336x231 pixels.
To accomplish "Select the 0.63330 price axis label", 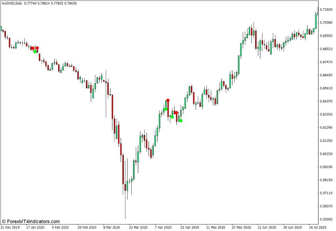I will 327,114.
